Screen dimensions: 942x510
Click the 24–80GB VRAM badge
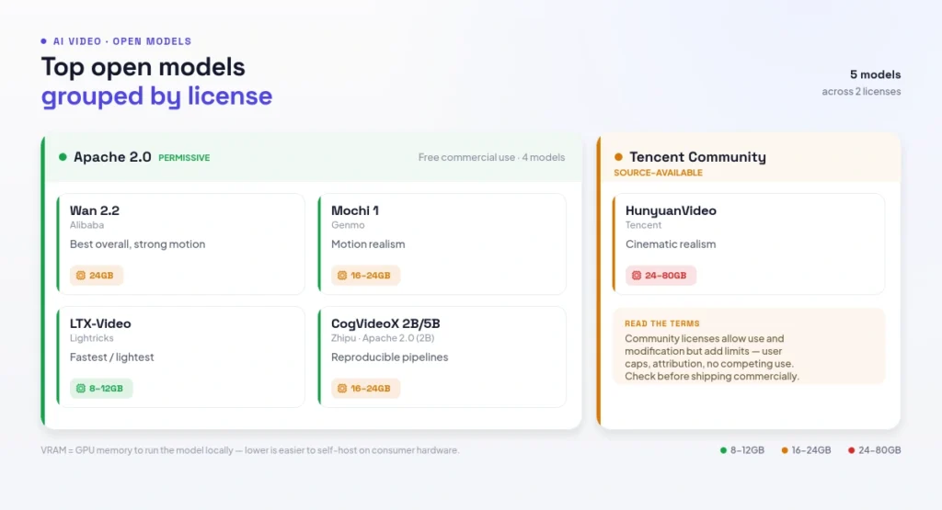pyautogui.click(x=661, y=276)
